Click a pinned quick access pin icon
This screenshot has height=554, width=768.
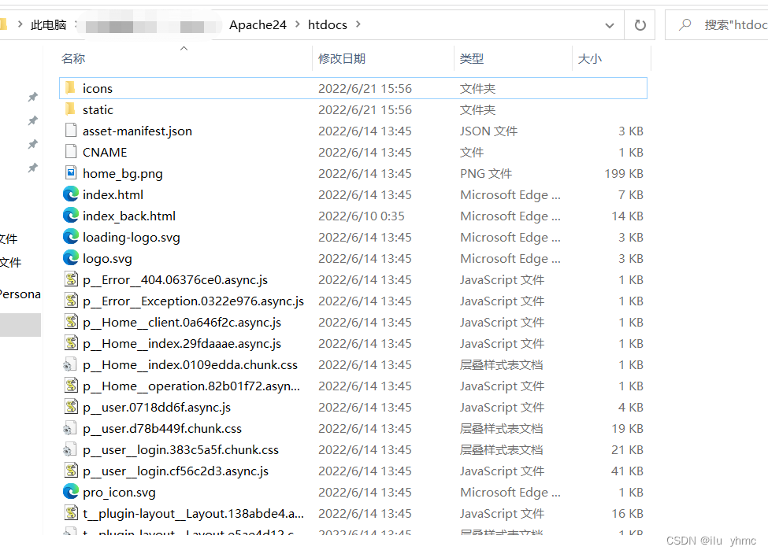tap(32, 97)
